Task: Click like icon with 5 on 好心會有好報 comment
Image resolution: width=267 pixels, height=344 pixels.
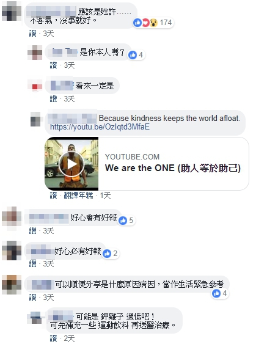Action: click(x=123, y=221)
